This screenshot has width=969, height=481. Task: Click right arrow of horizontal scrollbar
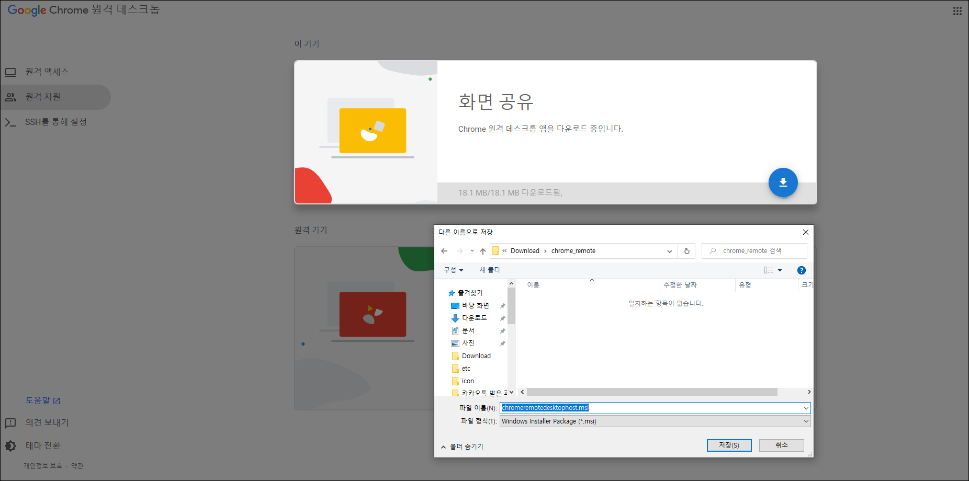tap(809, 392)
